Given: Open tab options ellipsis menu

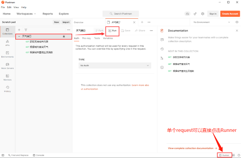Looking at the screenshot, I should [x=149, y=22].
